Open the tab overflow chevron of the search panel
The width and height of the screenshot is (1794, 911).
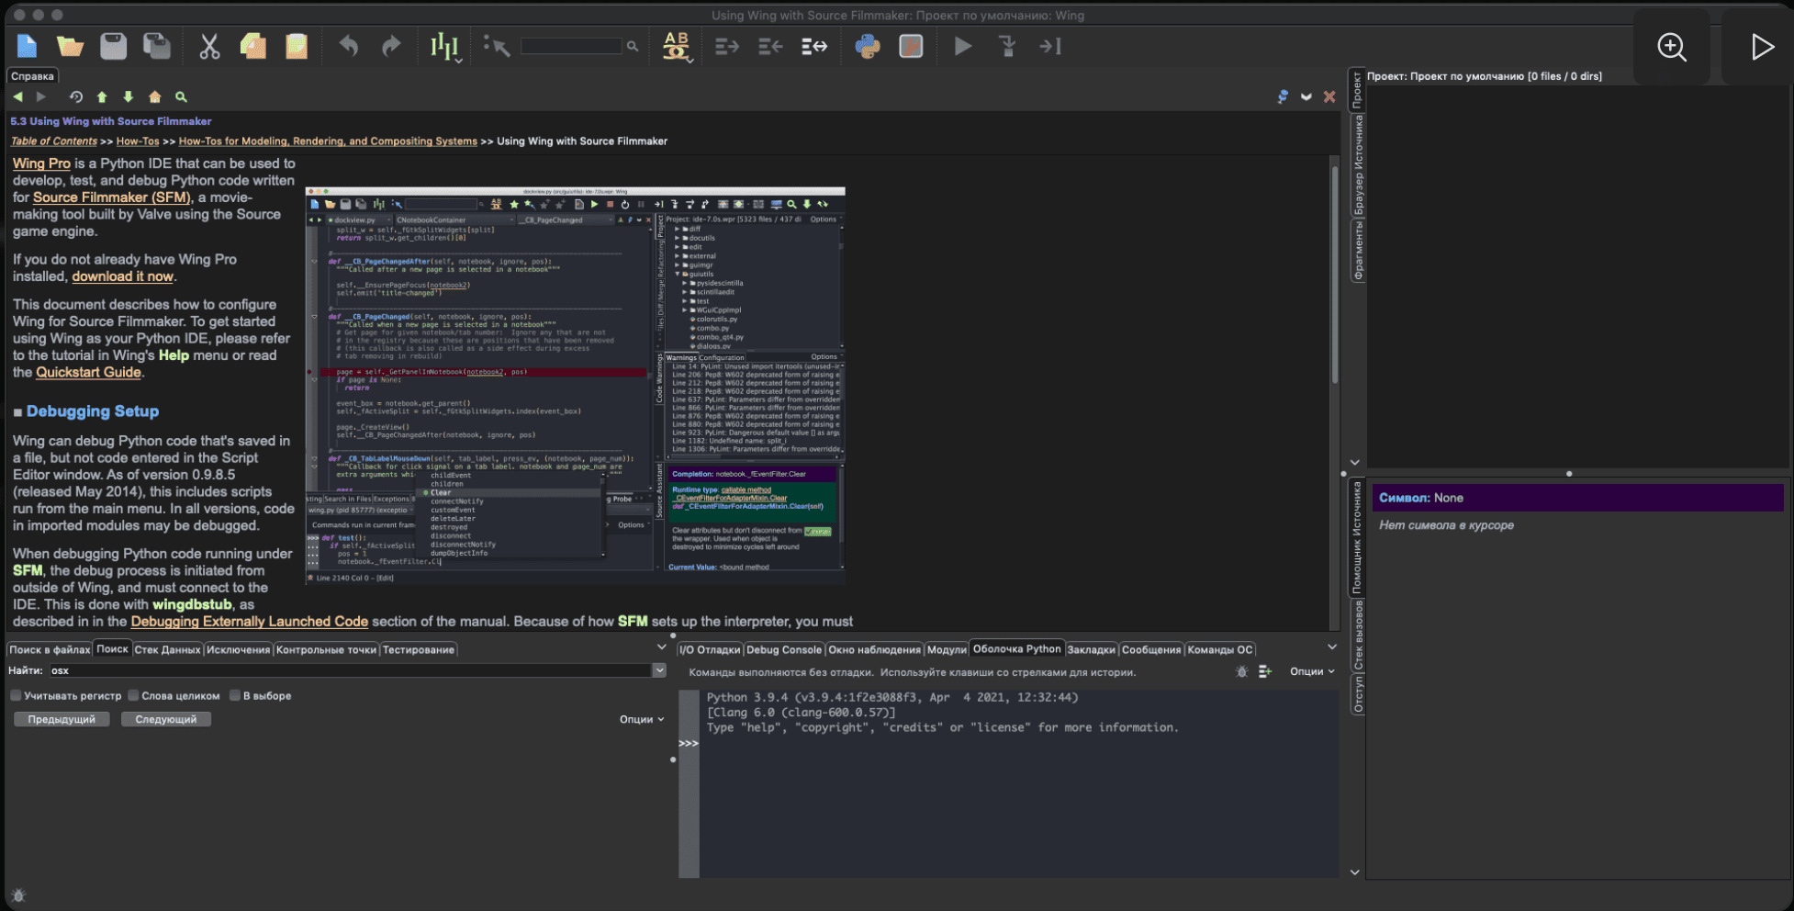tap(662, 647)
